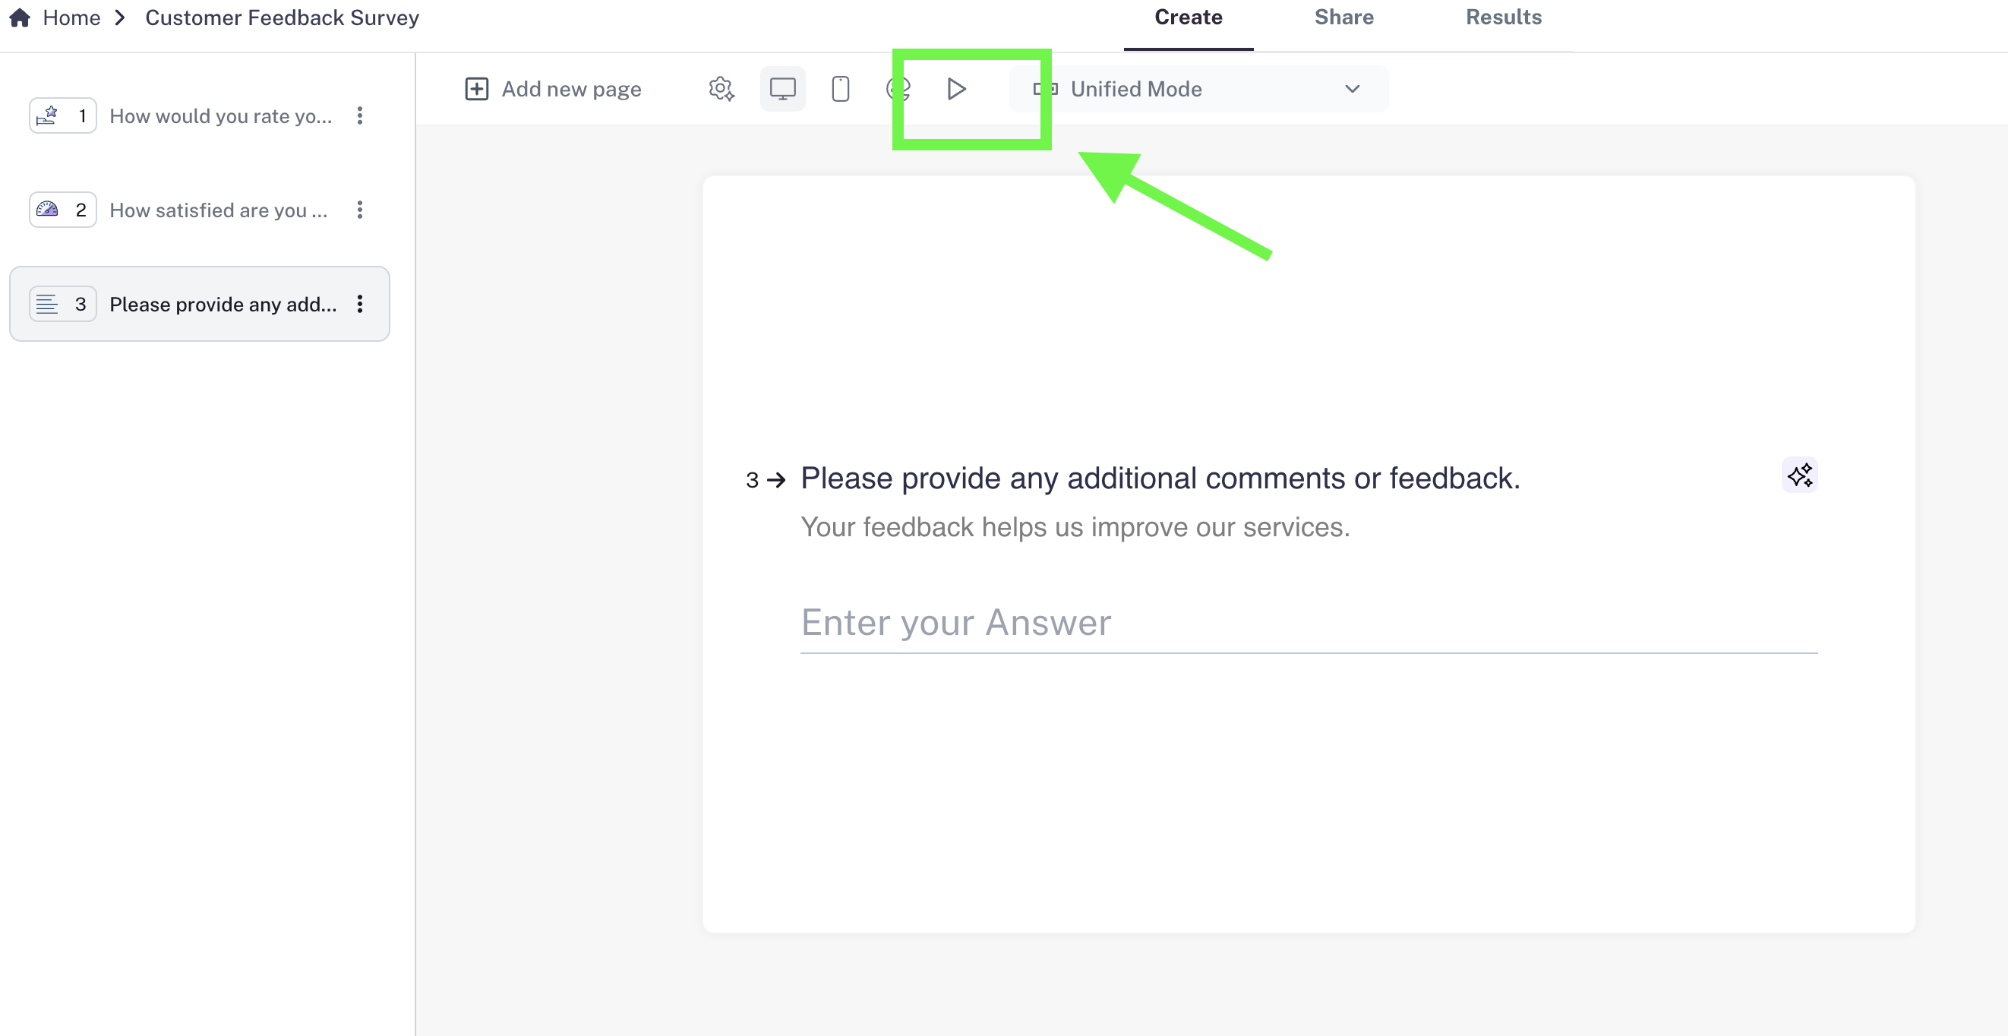Image resolution: width=2008 pixels, height=1036 pixels.
Task: Click the star rating icon for question 1
Action: (x=48, y=115)
